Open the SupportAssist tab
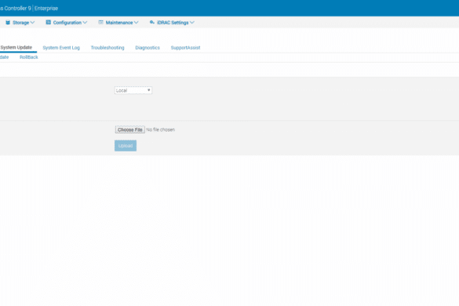Image resolution: width=459 pixels, height=306 pixels. click(x=186, y=48)
